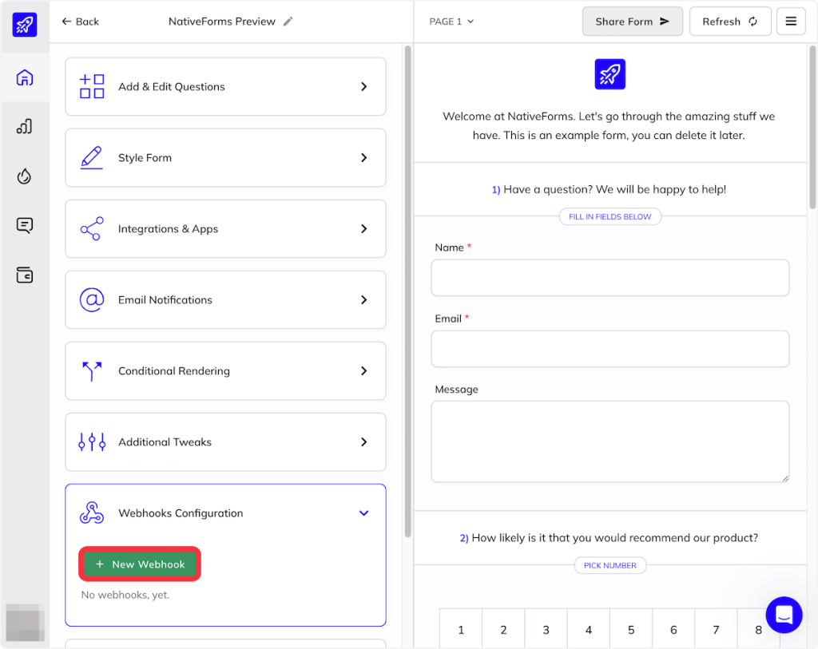Open the home icon in left sidebar
Image resolution: width=818 pixels, height=649 pixels.
(x=25, y=78)
